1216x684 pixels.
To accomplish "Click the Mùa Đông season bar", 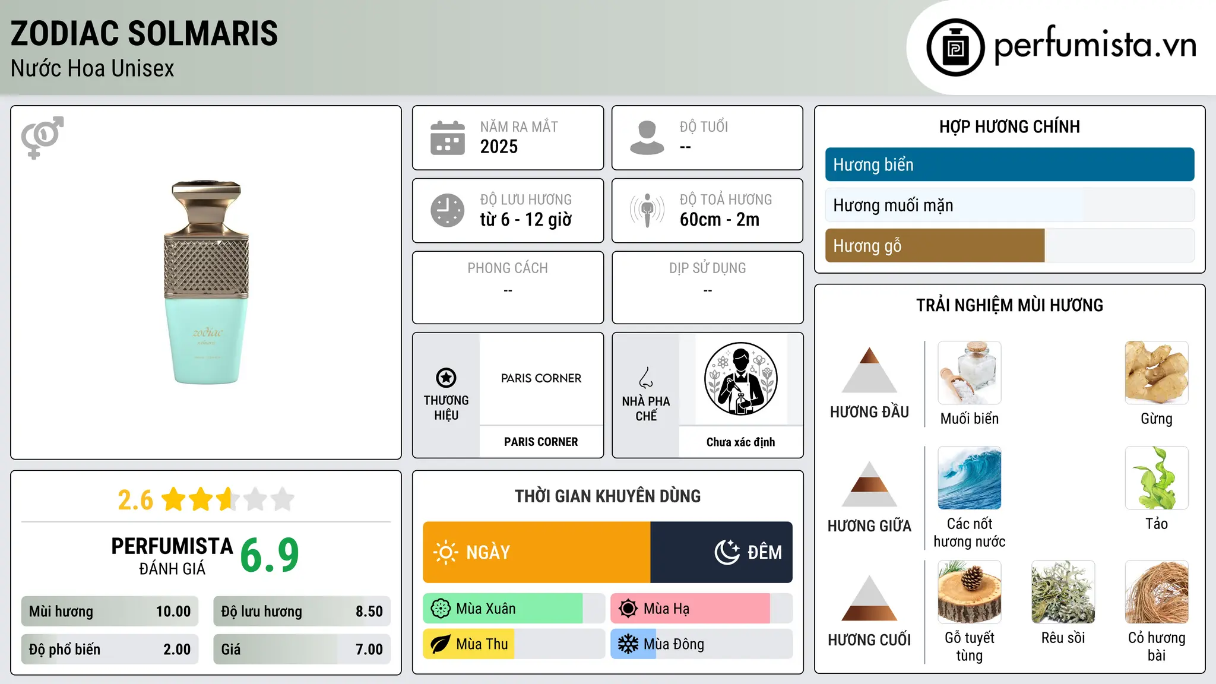I will [x=701, y=644].
